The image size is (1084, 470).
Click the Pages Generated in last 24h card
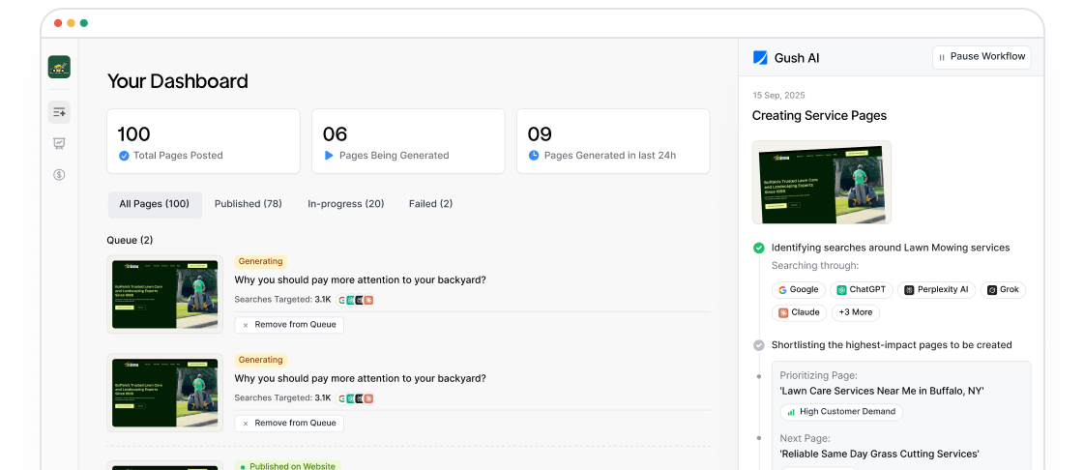613,141
